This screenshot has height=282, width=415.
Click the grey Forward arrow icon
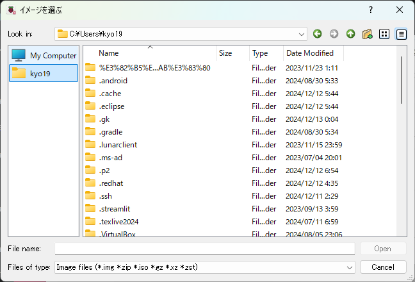pos(334,34)
